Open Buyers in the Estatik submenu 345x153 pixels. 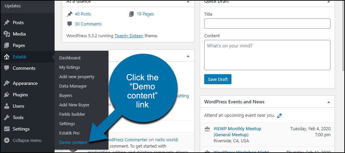[66, 96]
